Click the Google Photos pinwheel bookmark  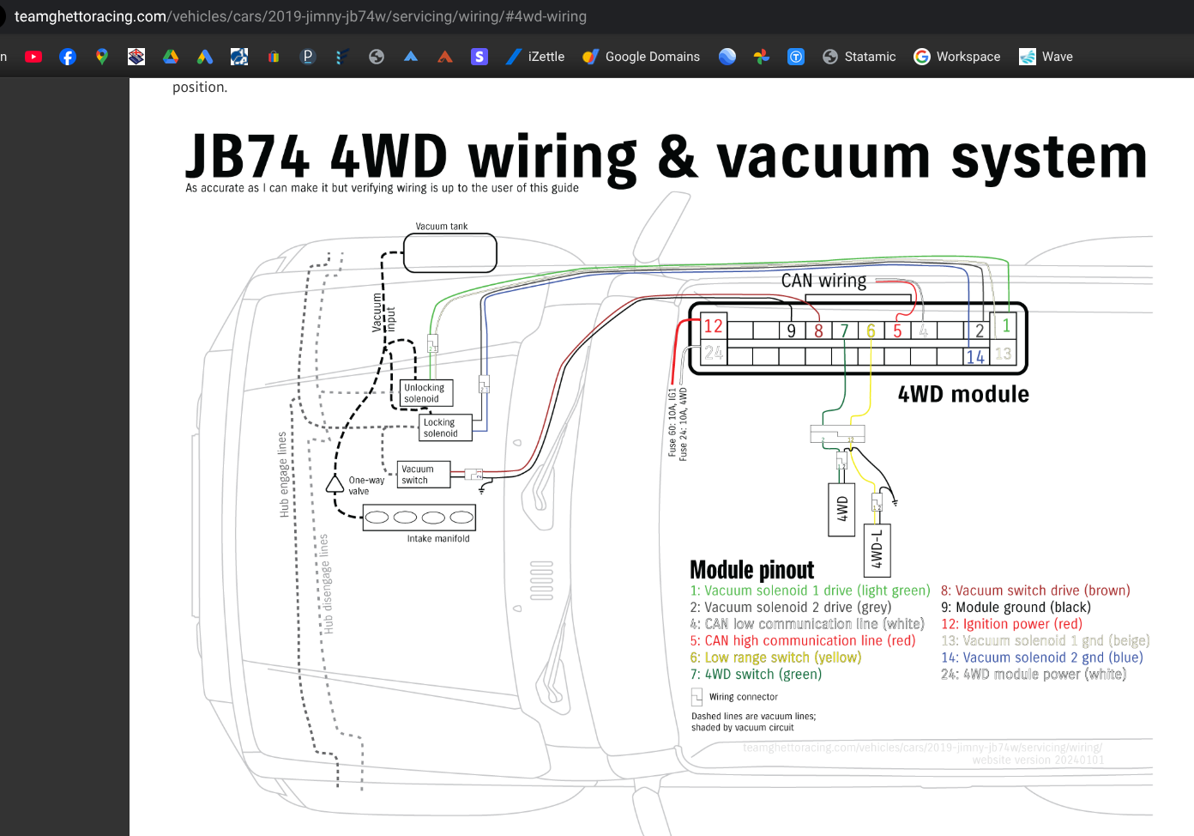762,57
